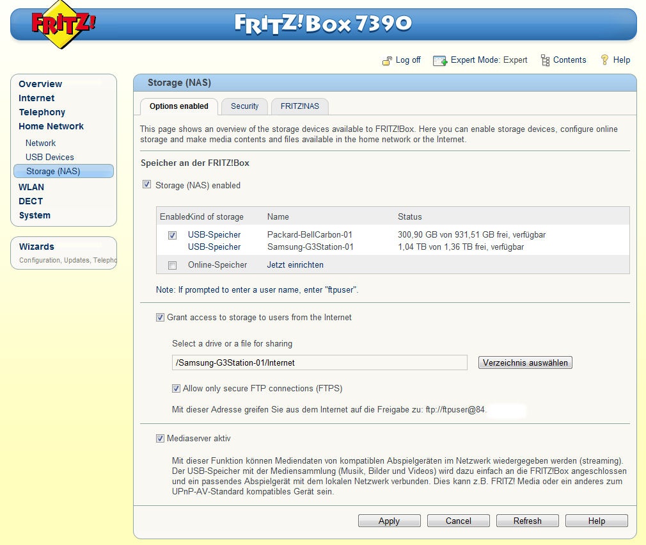Click the share path input field
646x545 pixels.
(x=320, y=362)
